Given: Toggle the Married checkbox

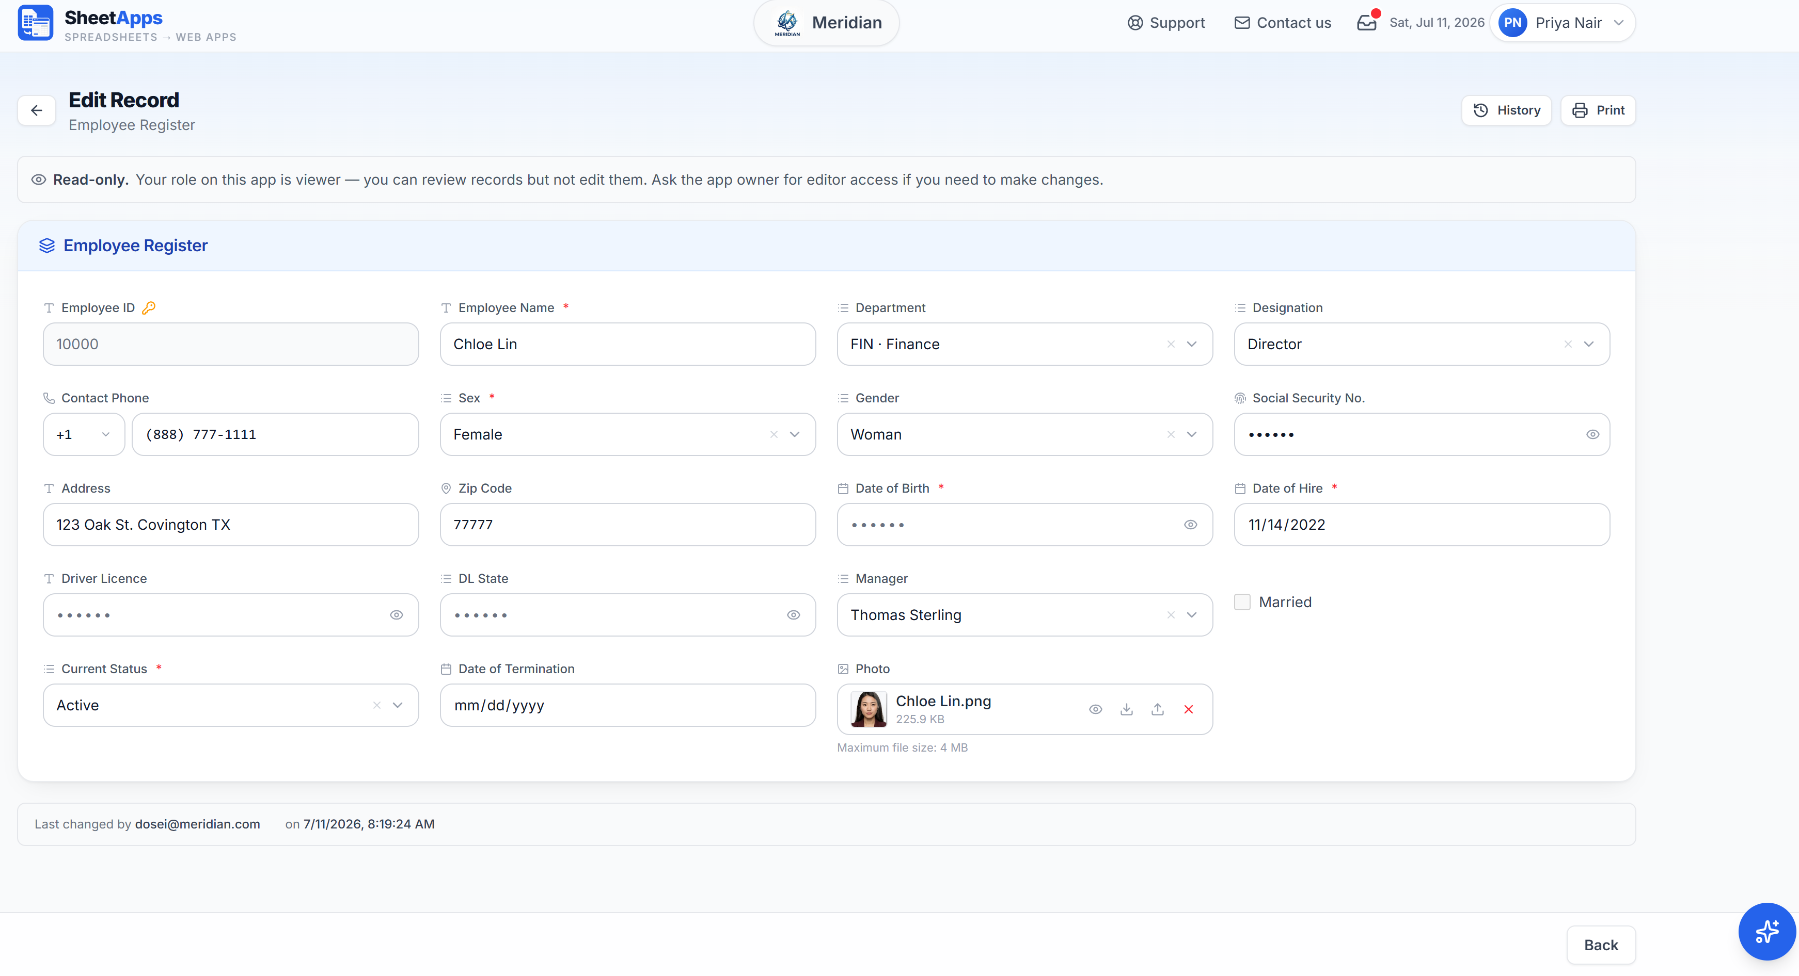Looking at the screenshot, I should click(1242, 602).
